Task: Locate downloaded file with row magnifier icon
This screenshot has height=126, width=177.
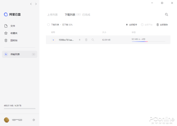Action: click(93, 40)
